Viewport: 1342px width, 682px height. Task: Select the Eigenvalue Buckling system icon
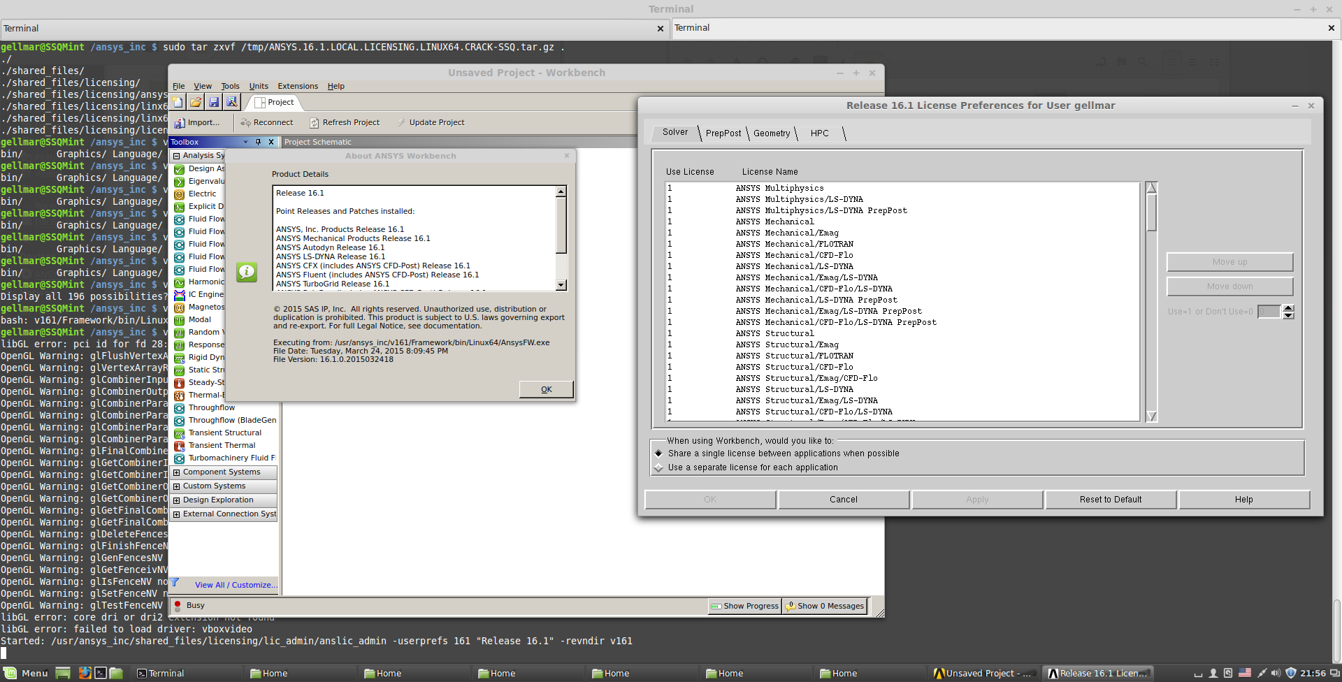tap(179, 182)
